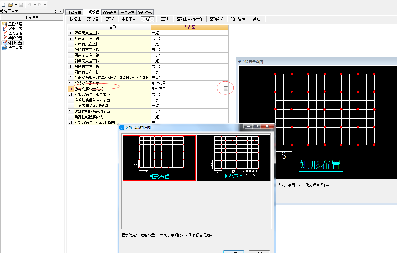Click the New file toolbar icon
Image resolution: width=397 pixels, height=253 pixels.
tap(4, 5)
